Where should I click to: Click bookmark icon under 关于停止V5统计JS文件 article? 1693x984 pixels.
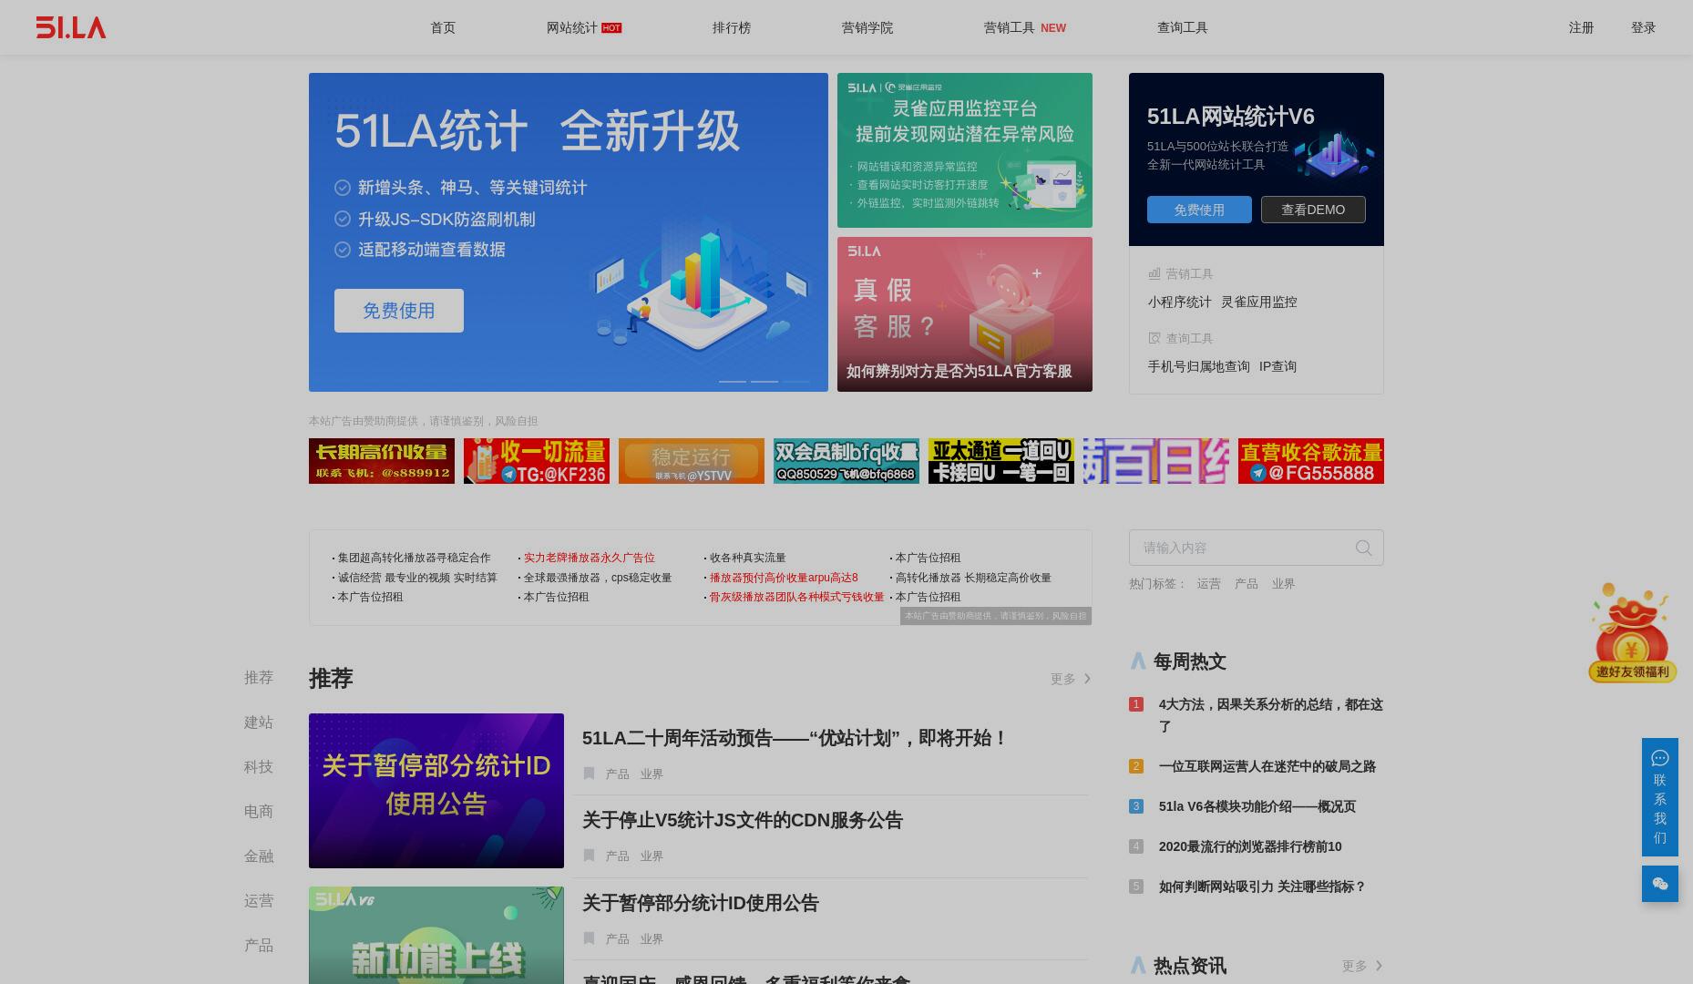pyautogui.click(x=589, y=856)
